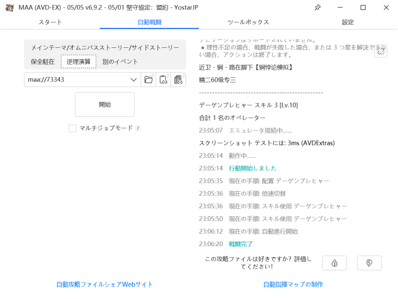Click the デーゲンブレヒャー スキル 3 [Lv.10] text
The width and height of the screenshot is (398, 299).
(x=248, y=105)
